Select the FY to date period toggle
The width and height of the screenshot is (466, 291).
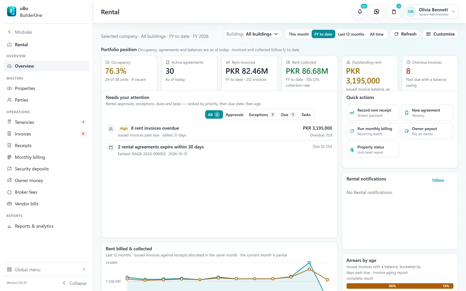[323, 34]
